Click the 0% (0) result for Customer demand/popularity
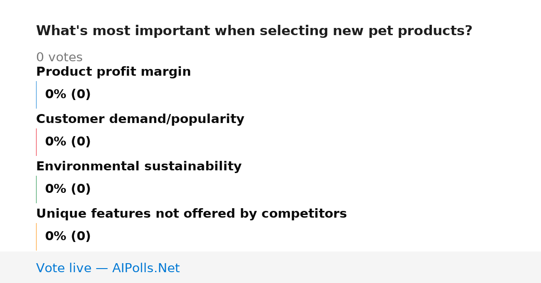The width and height of the screenshot is (541, 283). (x=68, y=141)
